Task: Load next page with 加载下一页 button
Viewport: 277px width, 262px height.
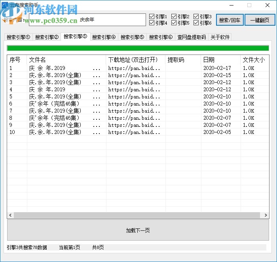Action: (138, 230)
